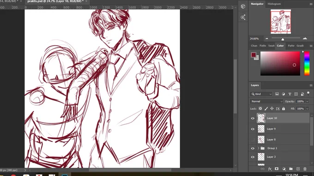The width and height of the screenshot is (314, 176).
Task: Select the Navigator tab
Action: (x=257, y=4)
